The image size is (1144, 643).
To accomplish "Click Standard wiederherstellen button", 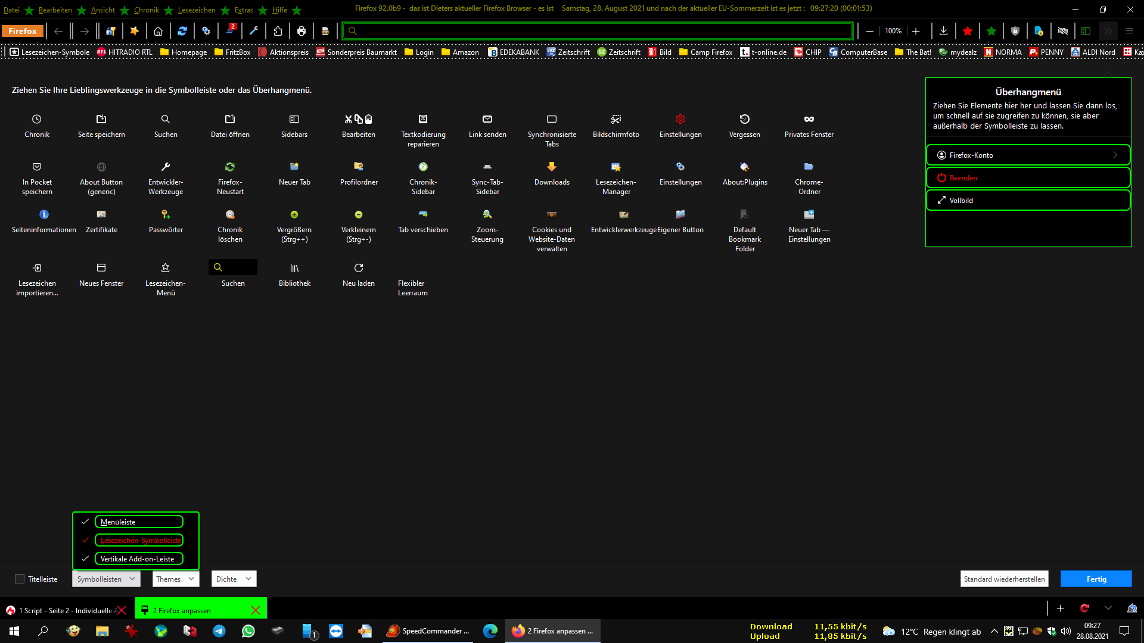I will [x=1004, y=579].
